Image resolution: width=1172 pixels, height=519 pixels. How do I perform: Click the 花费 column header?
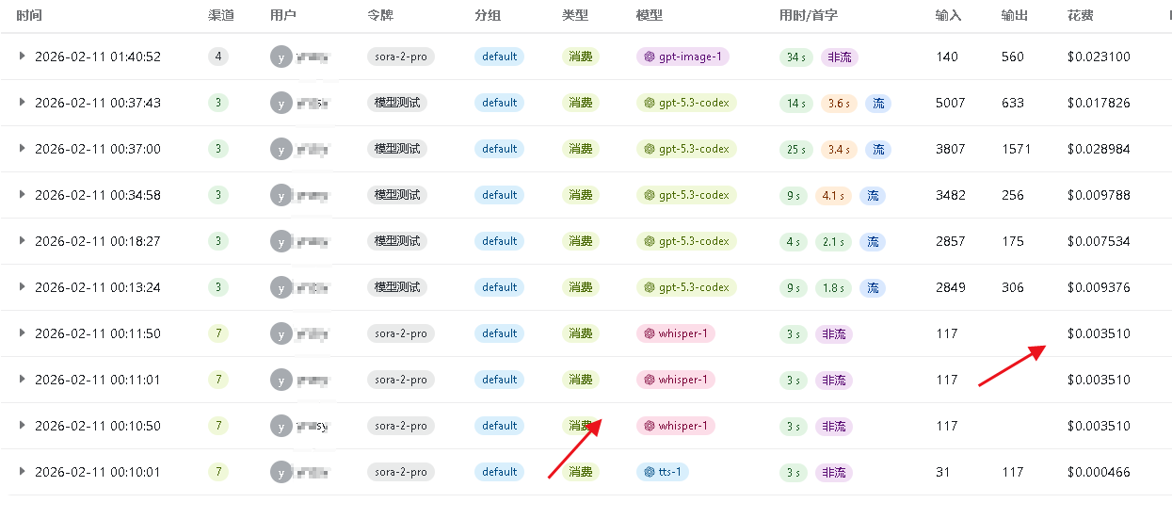1081,16
